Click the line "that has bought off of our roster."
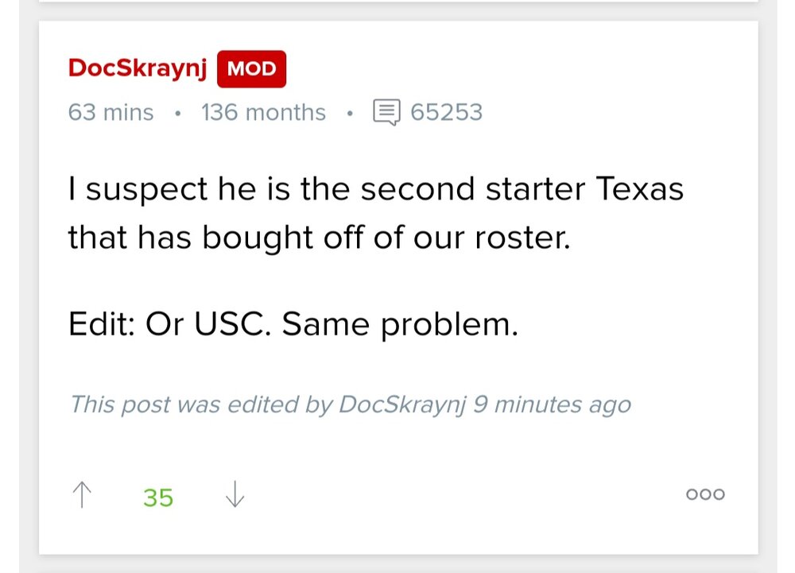Viewport: 795px width, 573px height. pos(319,237)
